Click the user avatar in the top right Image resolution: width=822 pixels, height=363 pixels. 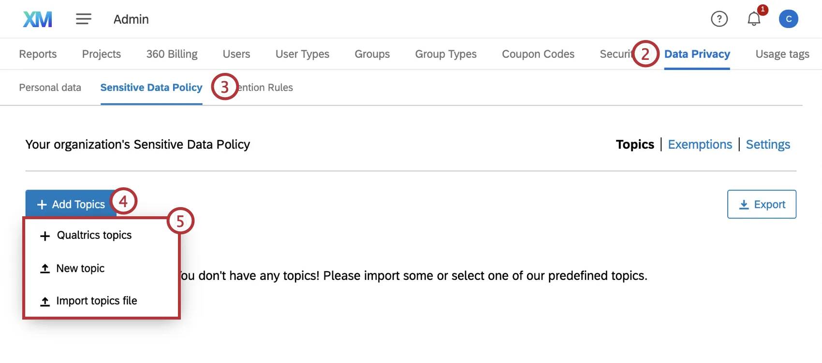click(x=788, y=19)
